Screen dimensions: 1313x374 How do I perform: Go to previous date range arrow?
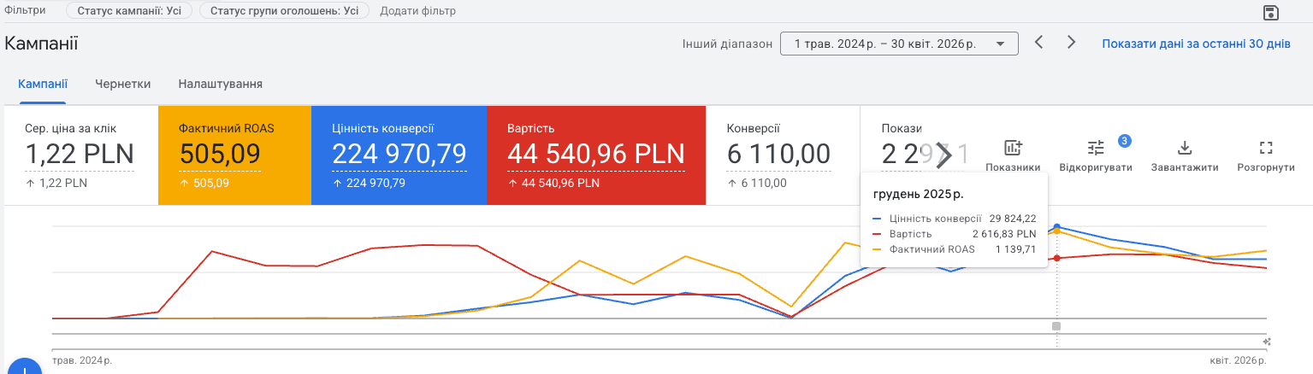pyautogui.click(x=1038, y=42)
